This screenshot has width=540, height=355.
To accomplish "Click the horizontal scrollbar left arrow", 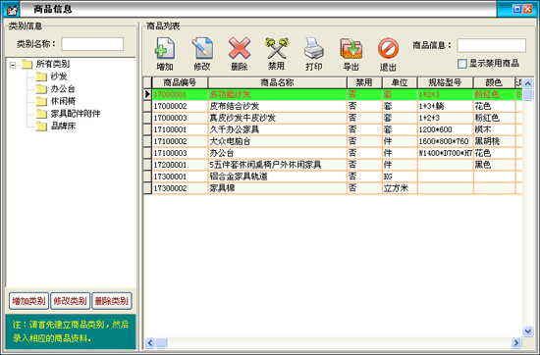I will (x=150, y=342).
